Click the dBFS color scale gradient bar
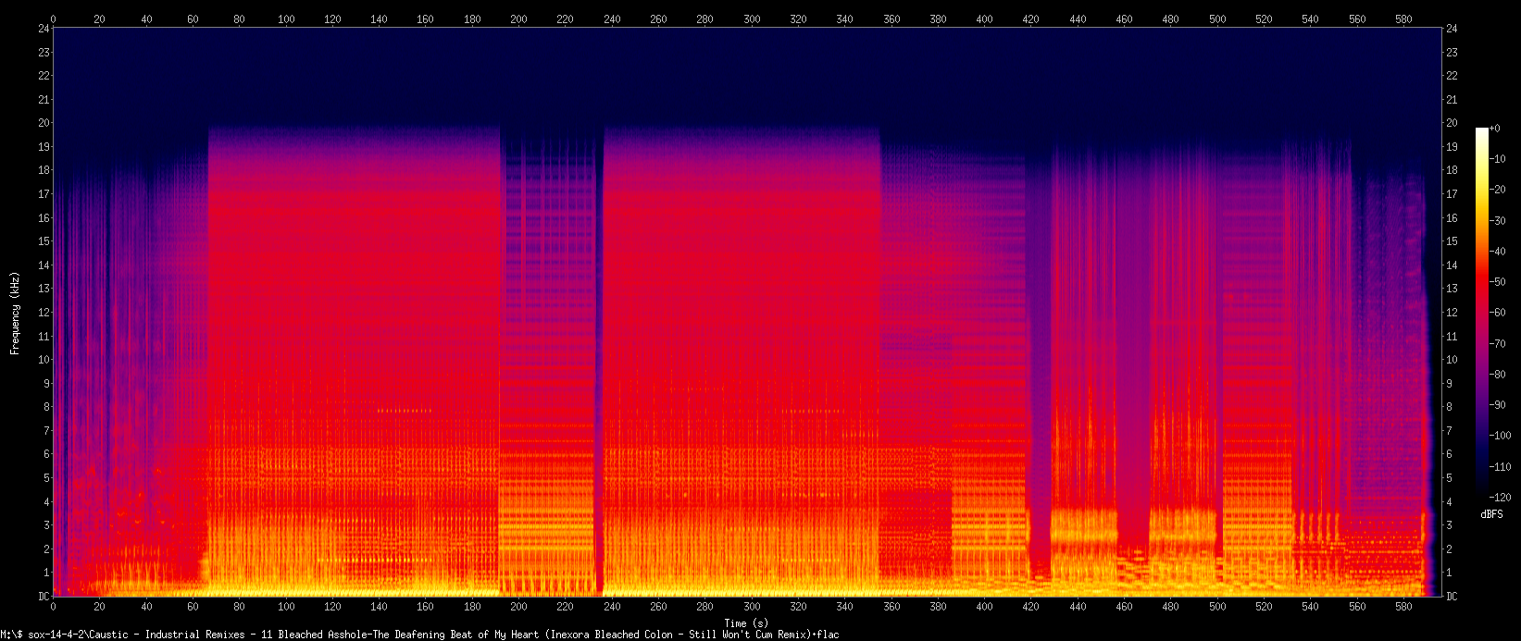 coord(1481,313)
